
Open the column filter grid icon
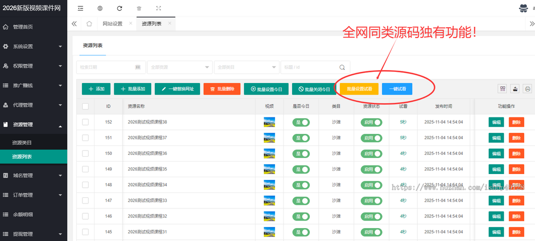[x=502, y=89]
